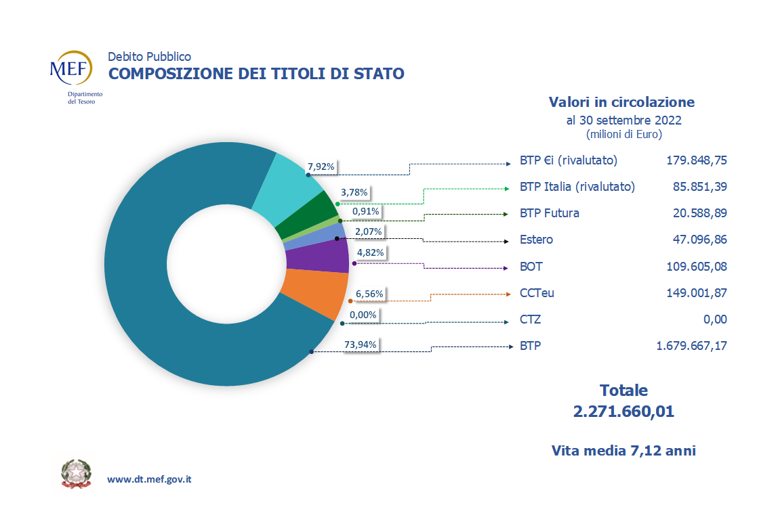Click the value 149.001,87
The image size is (757, 532).
[697, 293]
